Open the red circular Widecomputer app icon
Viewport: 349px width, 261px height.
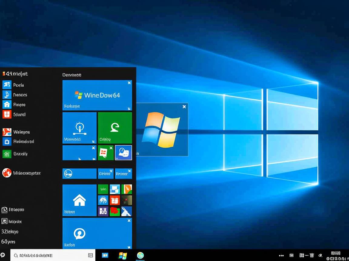(x=7, y=173)
